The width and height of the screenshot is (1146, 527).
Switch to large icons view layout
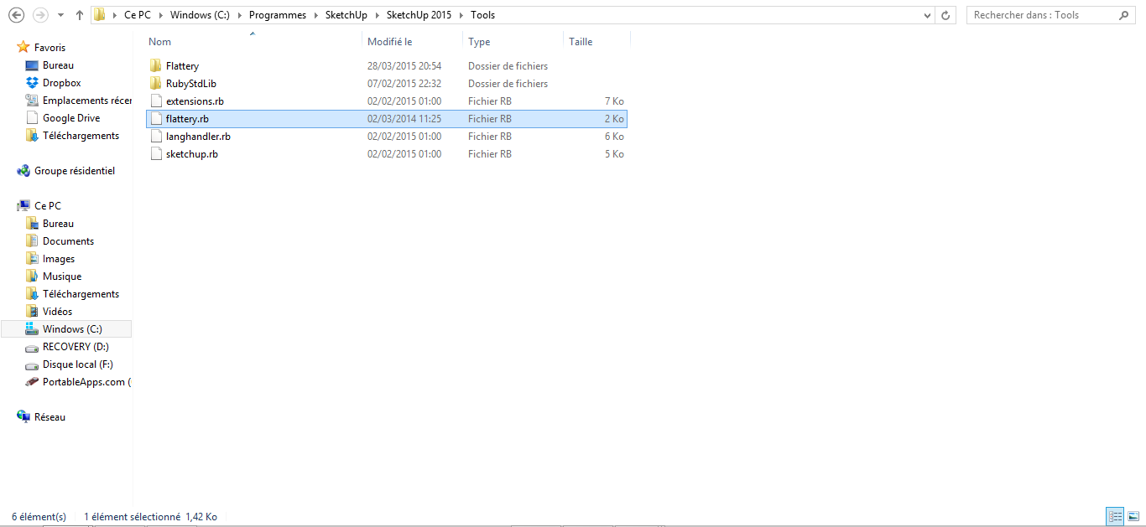(1133, 517)
